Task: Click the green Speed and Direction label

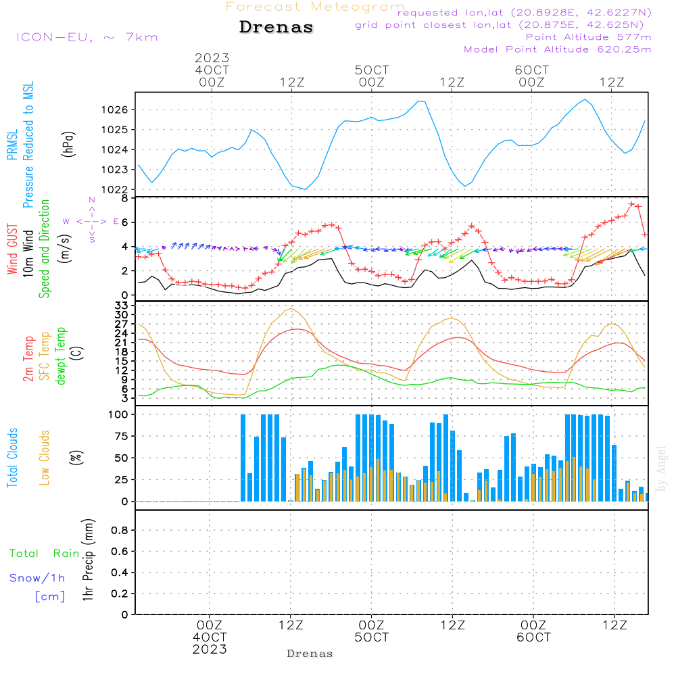Action: coord(45,248)
